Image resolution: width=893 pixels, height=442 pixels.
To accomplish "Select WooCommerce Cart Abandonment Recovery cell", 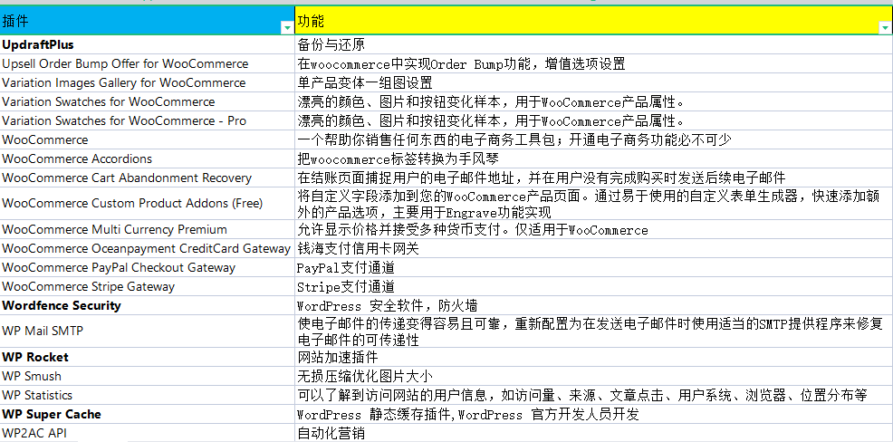I will pos(147,178).
